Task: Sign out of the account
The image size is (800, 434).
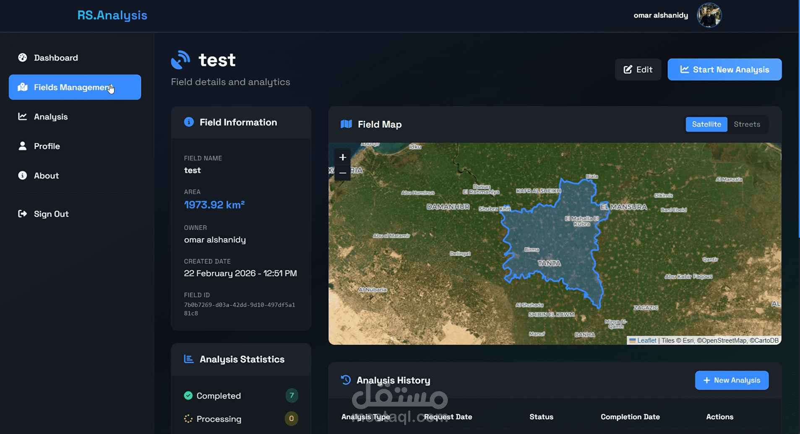Action: point(75,214)
